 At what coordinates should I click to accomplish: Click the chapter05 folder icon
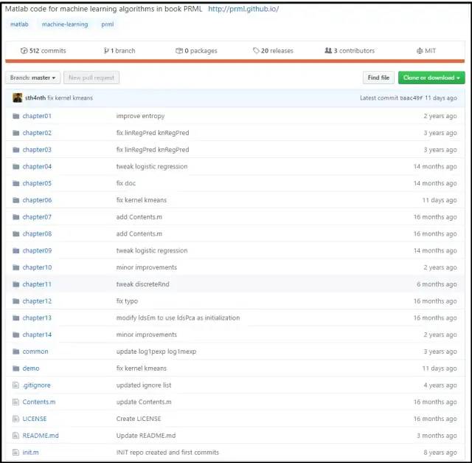pos(16,183)
